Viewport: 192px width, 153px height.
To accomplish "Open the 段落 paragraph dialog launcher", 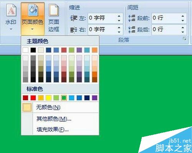I will (184, 39).
